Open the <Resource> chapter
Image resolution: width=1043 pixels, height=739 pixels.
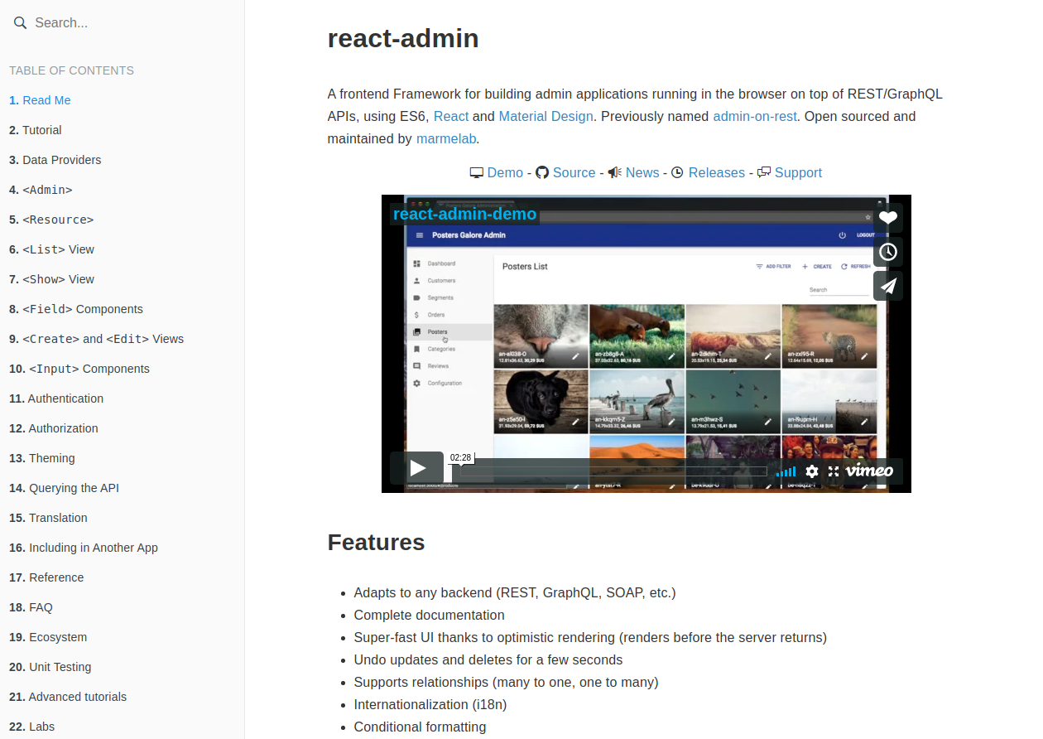(51, 220)
